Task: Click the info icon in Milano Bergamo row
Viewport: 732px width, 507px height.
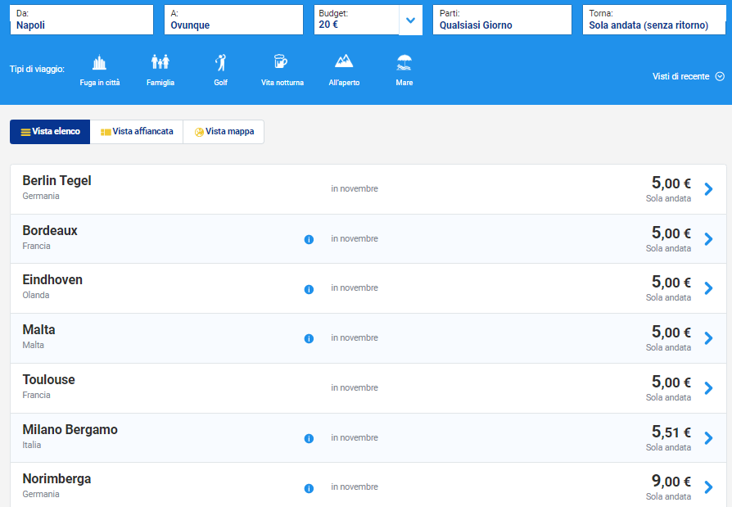Action: click(x=309, y=438)
